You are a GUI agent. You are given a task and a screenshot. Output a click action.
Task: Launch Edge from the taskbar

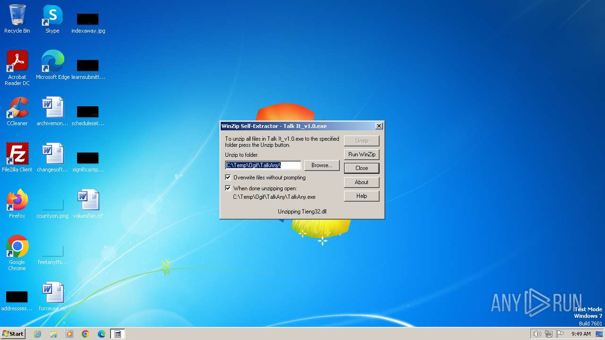click(102, 334)
